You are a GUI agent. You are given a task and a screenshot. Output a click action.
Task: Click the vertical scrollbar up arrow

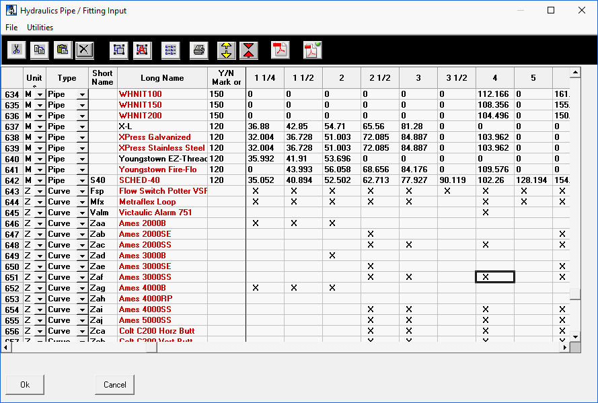point(576,72)
